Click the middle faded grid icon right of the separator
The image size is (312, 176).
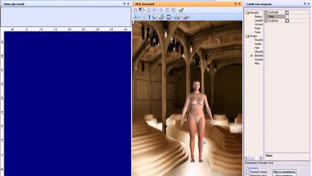(167, 10)
